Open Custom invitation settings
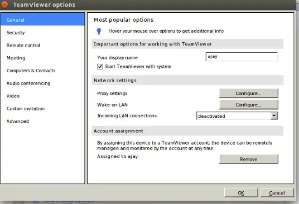 point(26,108)
